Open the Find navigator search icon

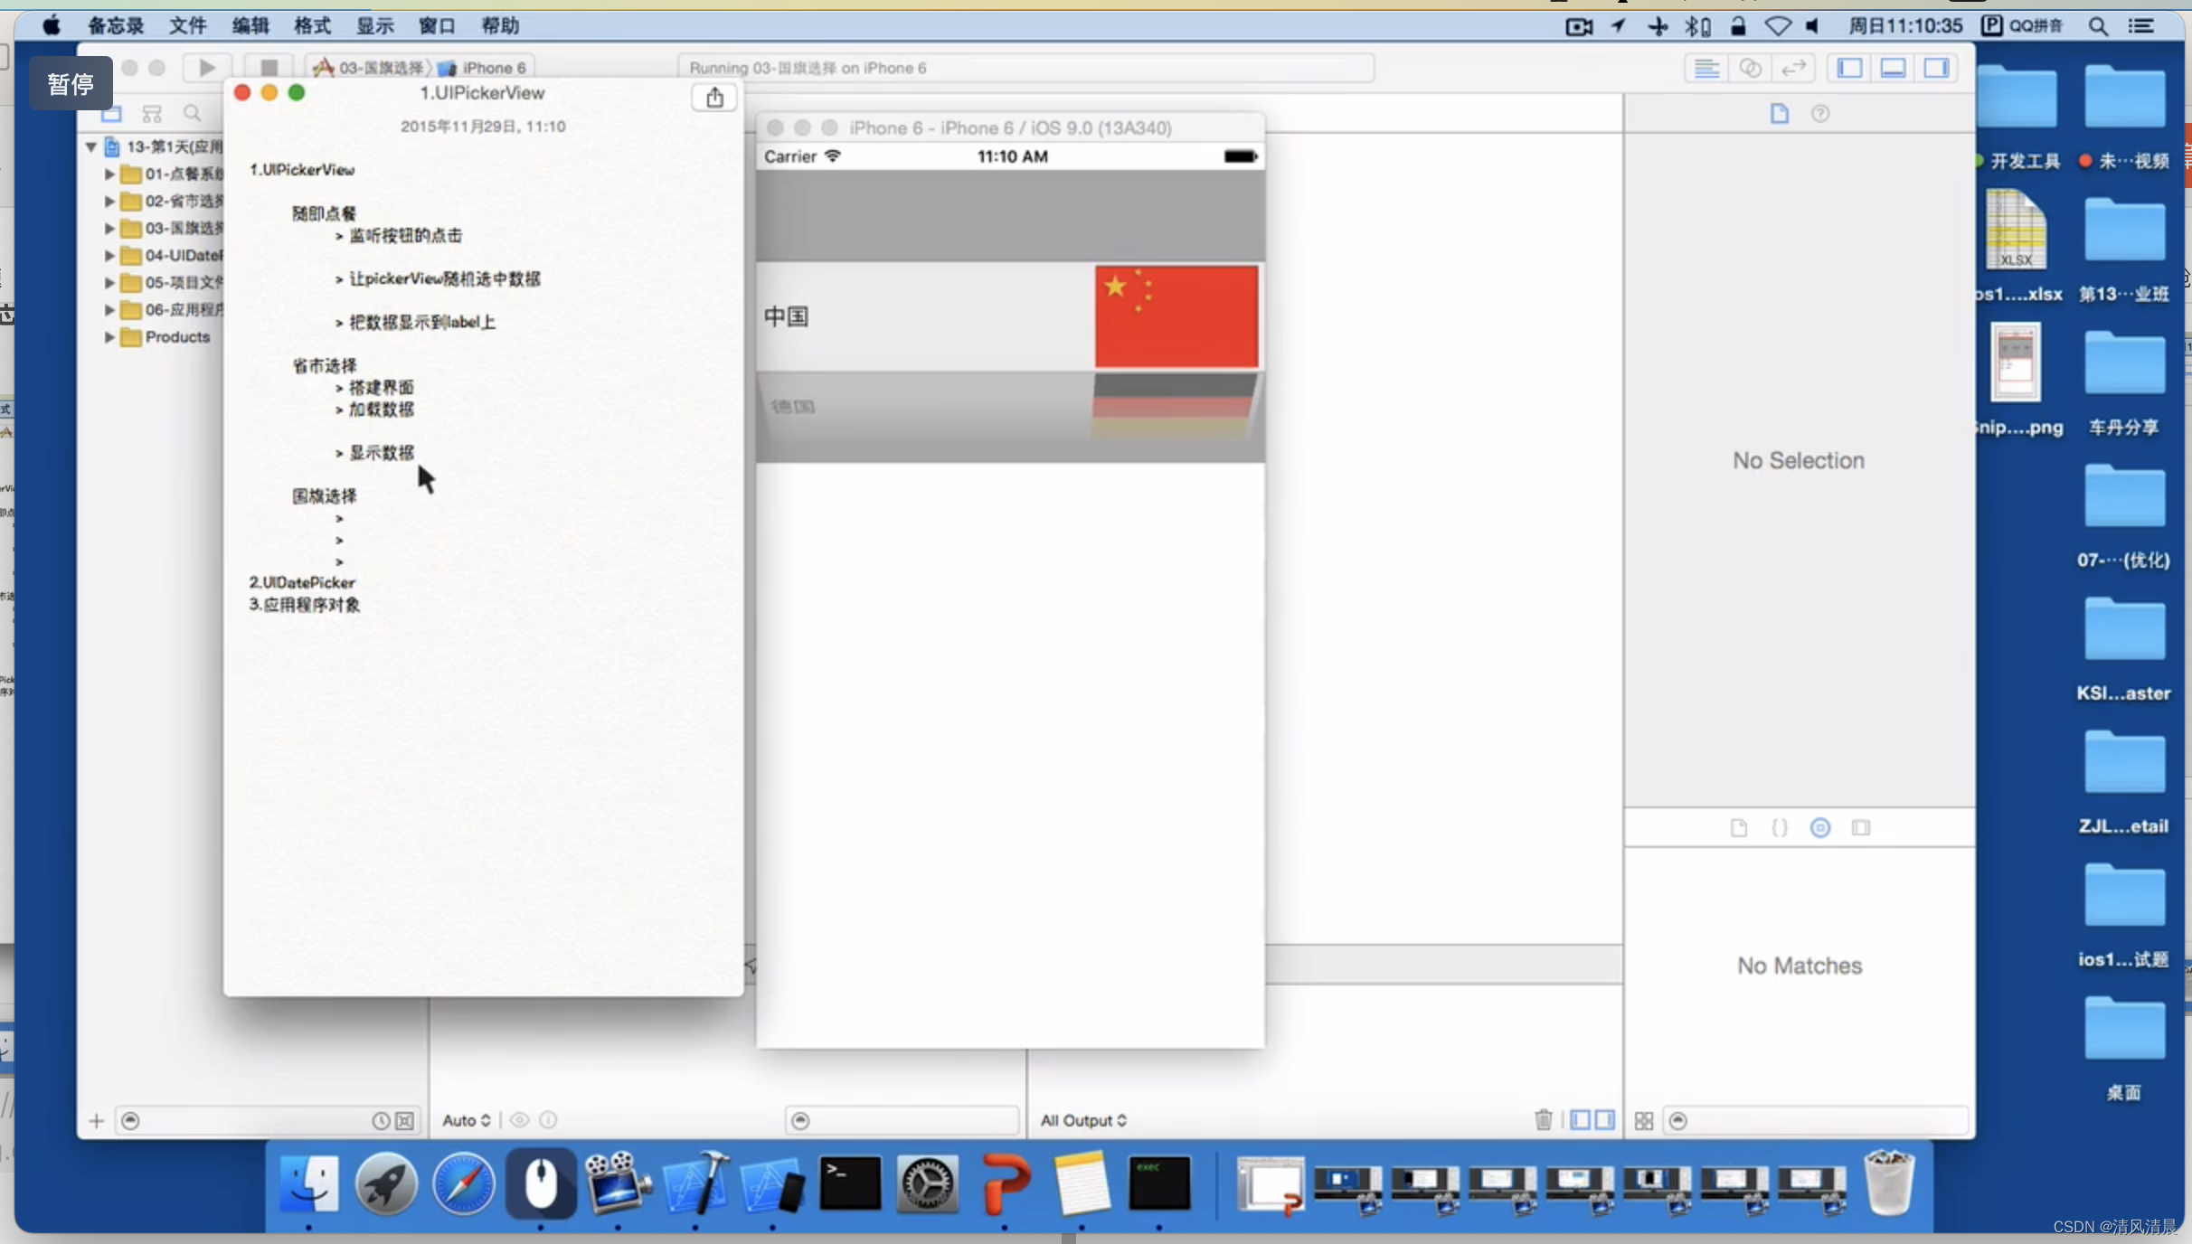(192, 114)
